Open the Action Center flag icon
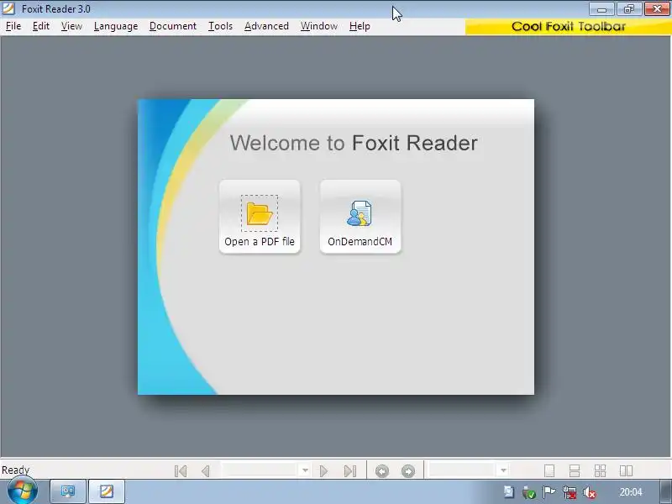Screen dimensions: 672x504 coord(549,492)
